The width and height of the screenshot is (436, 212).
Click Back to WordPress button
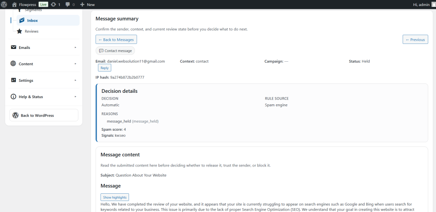(44, 115)
